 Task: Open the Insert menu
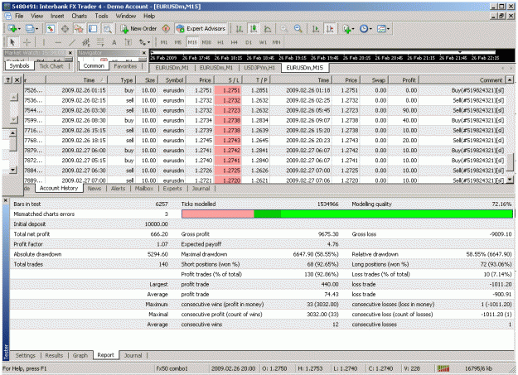click(x=57, y=16)
